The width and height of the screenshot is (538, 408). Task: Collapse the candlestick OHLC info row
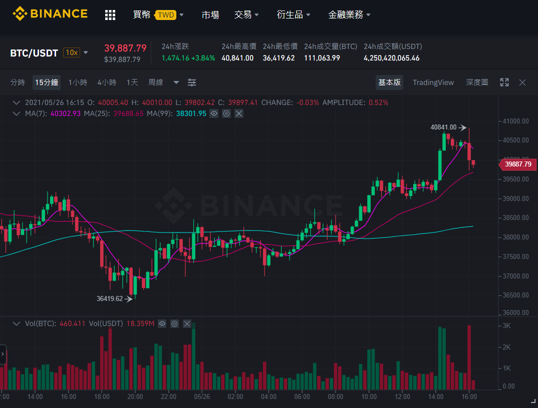pyautogui.click(x=16, y=102)
